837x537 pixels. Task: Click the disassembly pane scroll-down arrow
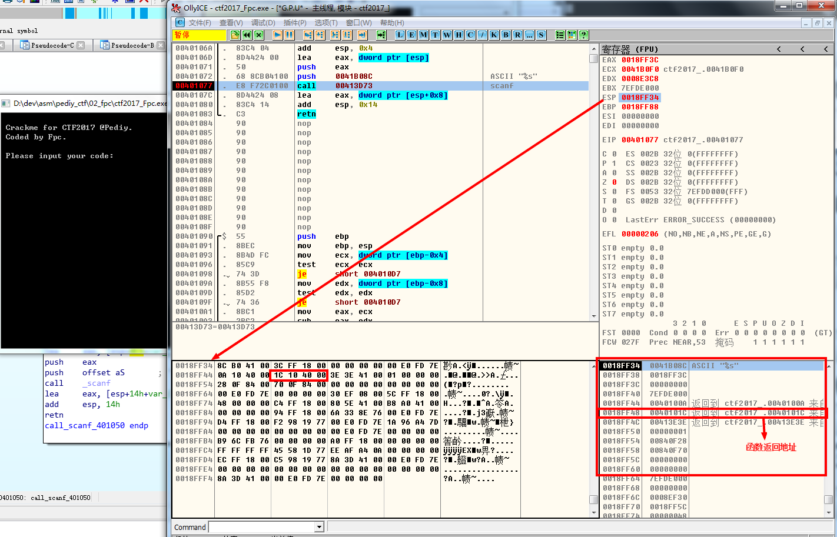[594, 316]
